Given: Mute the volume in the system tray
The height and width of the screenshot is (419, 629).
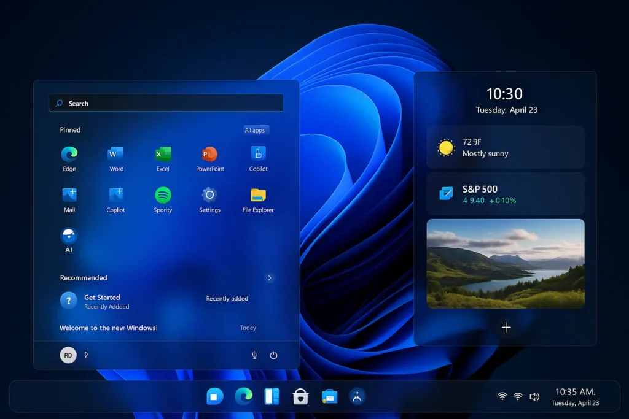Looking at the screenshot, I should pyautogui.click(x=533, y=396).
